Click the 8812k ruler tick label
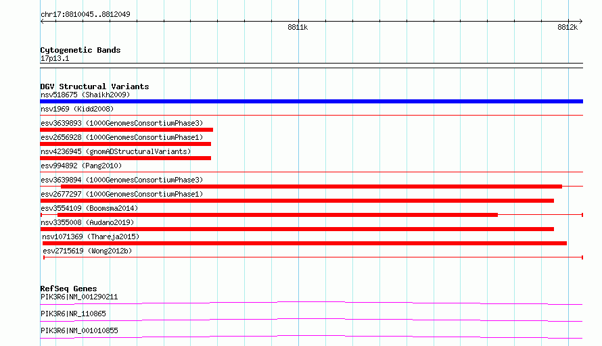This screenshot has height=346, width=602. click(568, 27)
